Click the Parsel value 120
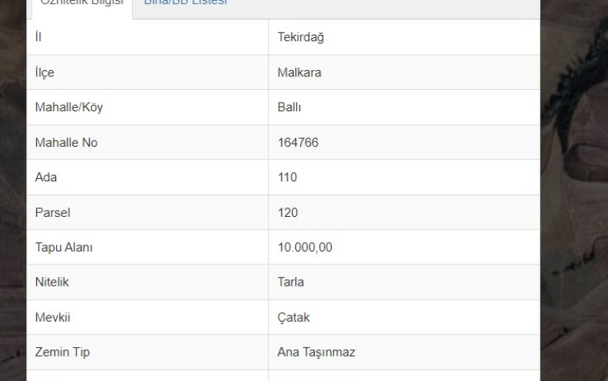608x381 pixels. tap(287, 213)
